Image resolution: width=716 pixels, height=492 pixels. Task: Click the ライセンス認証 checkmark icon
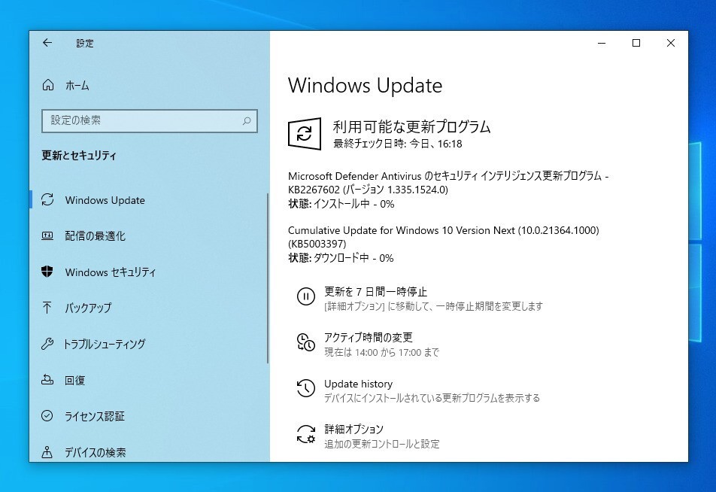click(x=47, y=416)
